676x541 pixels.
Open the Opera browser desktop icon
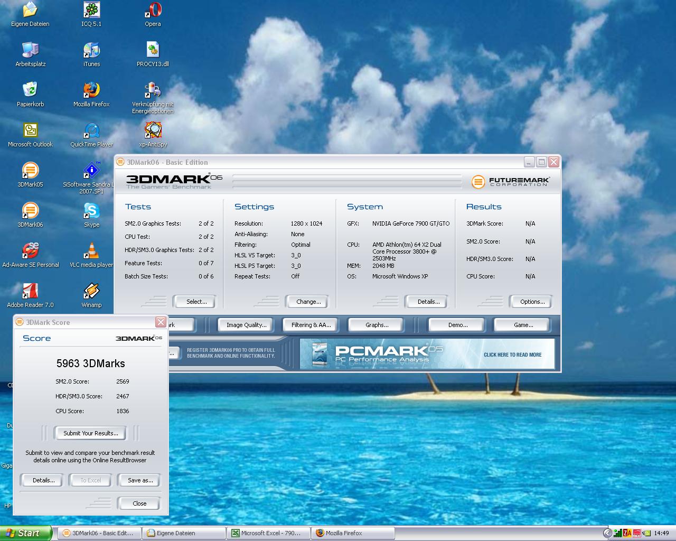153,14
